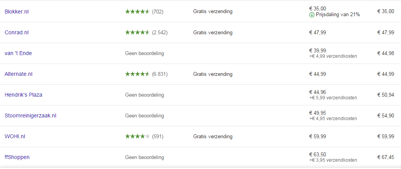Click the green price-drop arrow icon
401x169 pixels.
pyautogui.click(x=312, y=15)
